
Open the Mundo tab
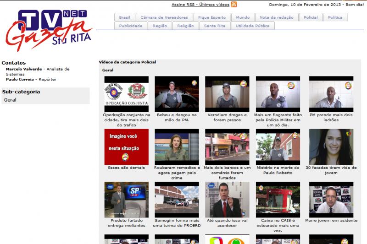point(243,17)
